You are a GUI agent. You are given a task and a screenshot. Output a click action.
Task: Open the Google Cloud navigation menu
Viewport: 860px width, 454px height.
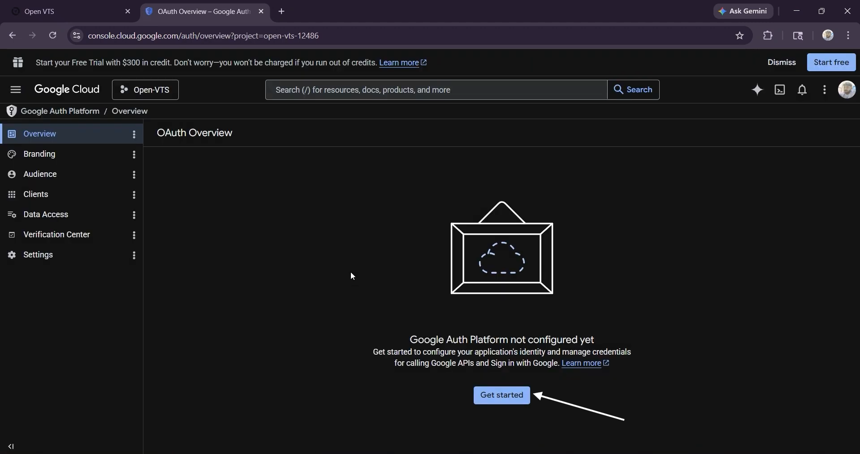[16, 90]
